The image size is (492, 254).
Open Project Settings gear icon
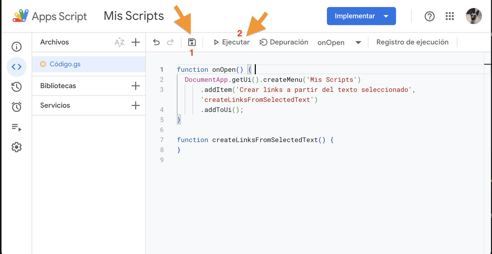click(x=17, y=147)
